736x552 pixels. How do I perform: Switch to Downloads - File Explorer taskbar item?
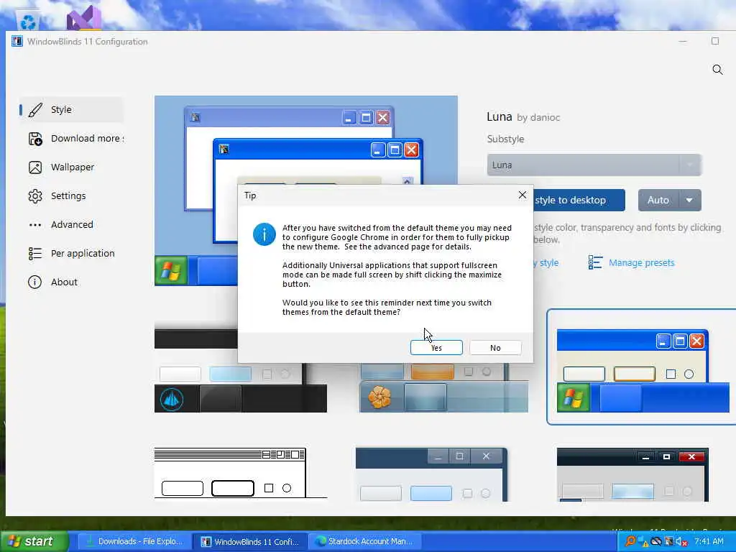134,542
